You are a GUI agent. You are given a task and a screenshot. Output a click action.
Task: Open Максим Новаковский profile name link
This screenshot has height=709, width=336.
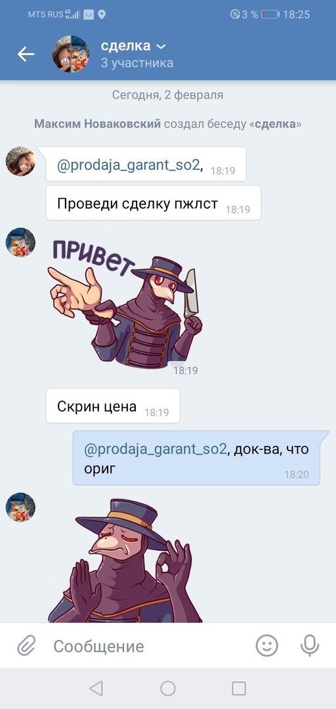click(97, 124)
